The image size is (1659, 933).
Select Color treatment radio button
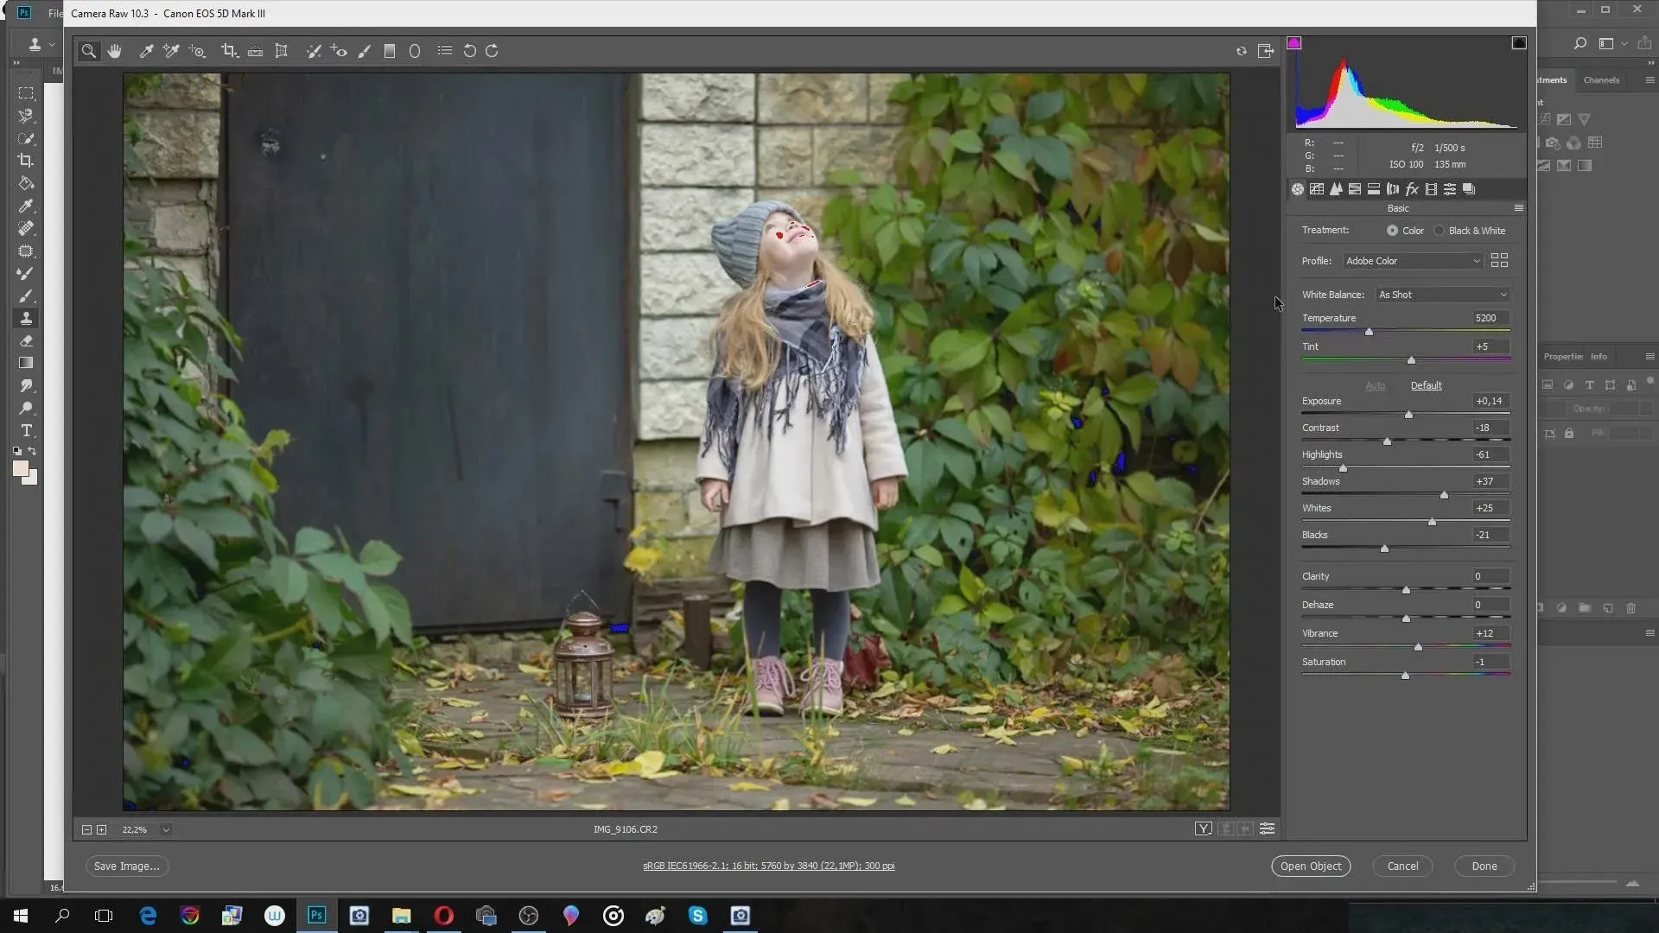point(1392,231)
